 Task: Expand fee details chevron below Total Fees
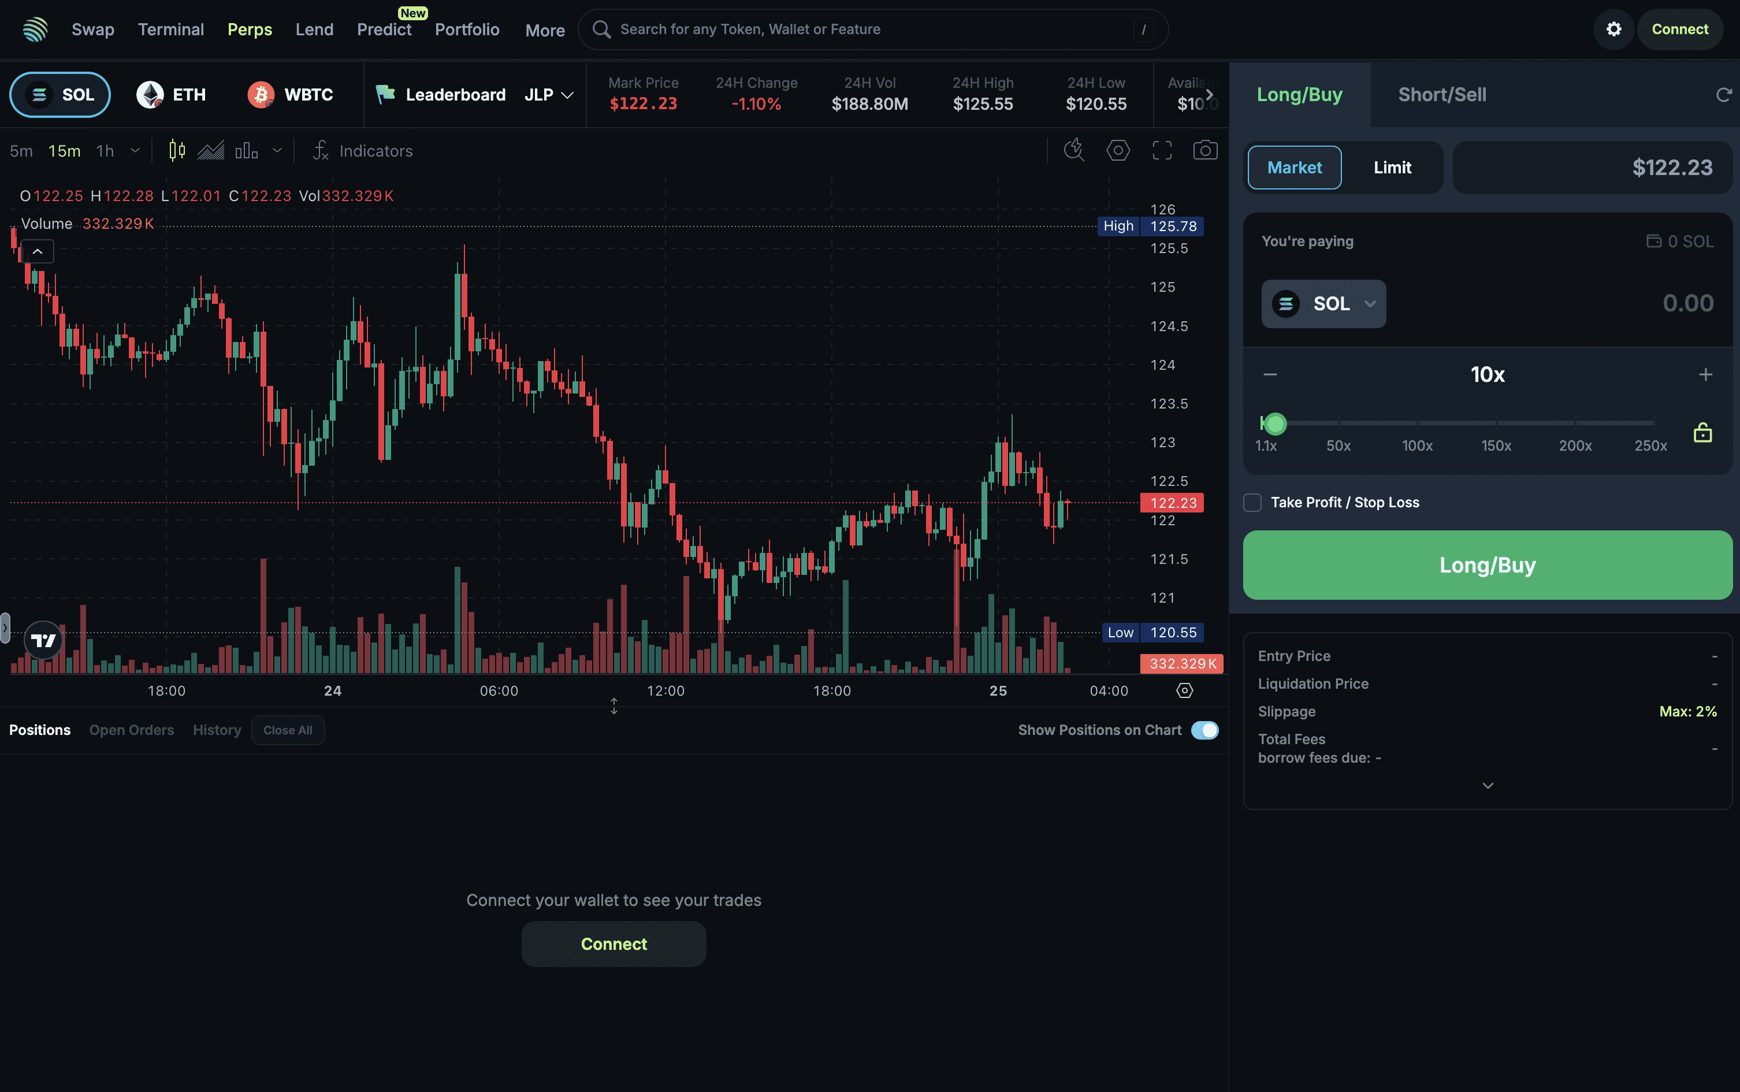tap(1488, 786)
